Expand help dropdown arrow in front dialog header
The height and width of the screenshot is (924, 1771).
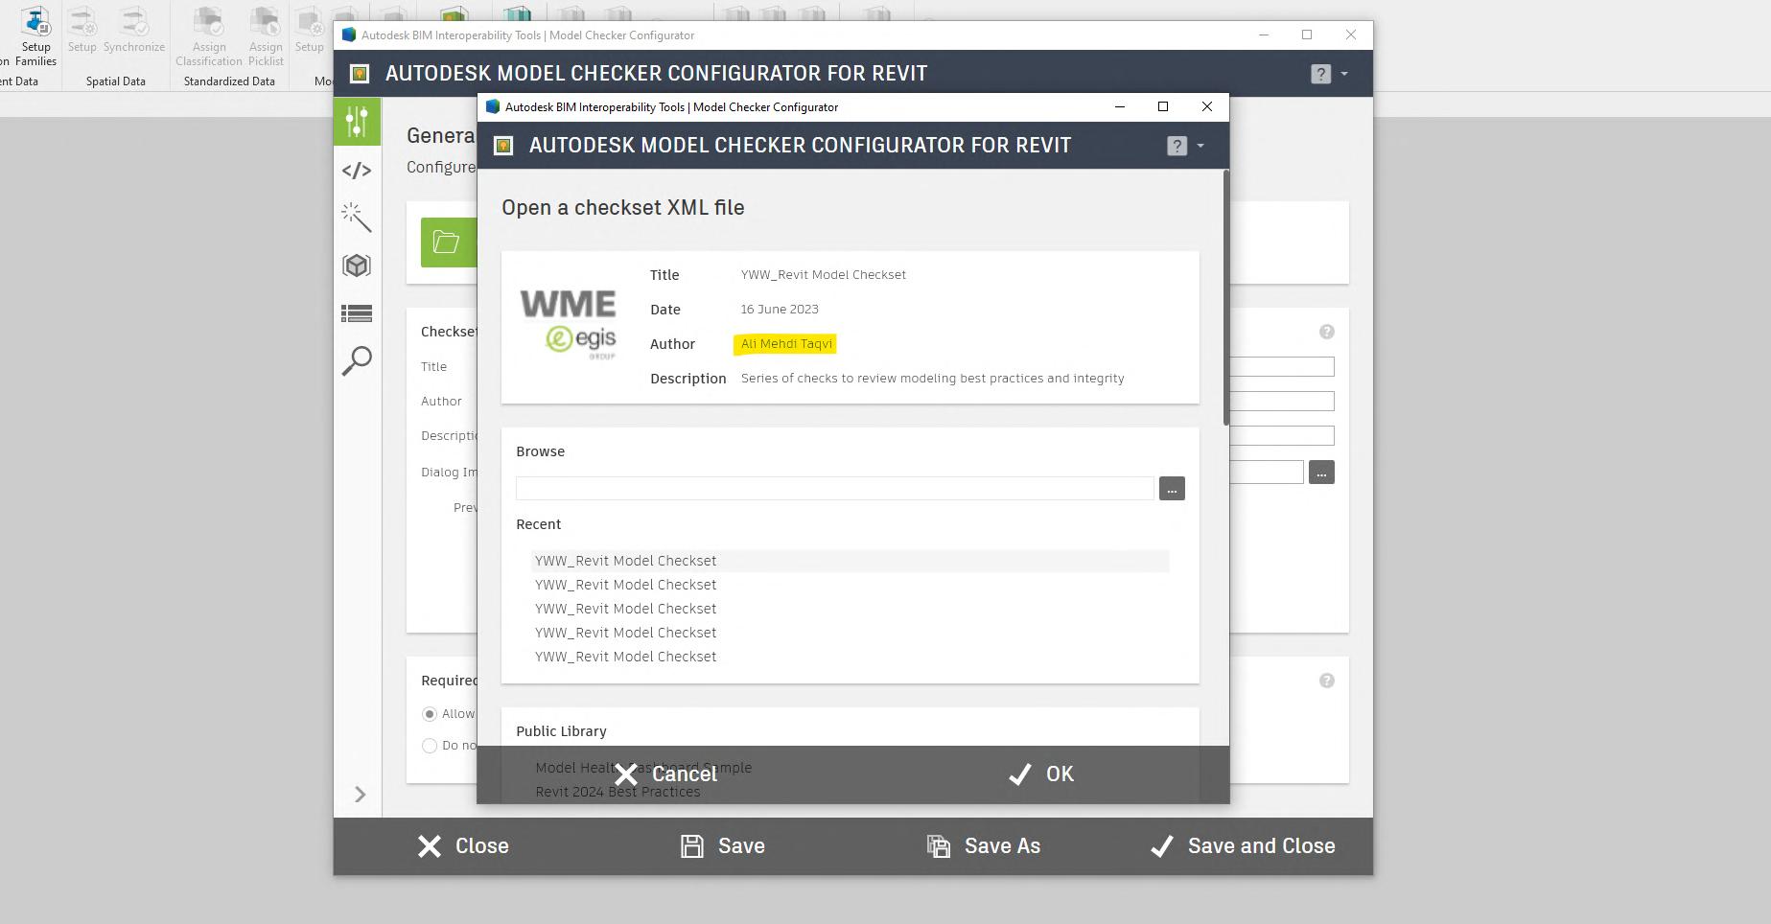[x=1200, y=146]
